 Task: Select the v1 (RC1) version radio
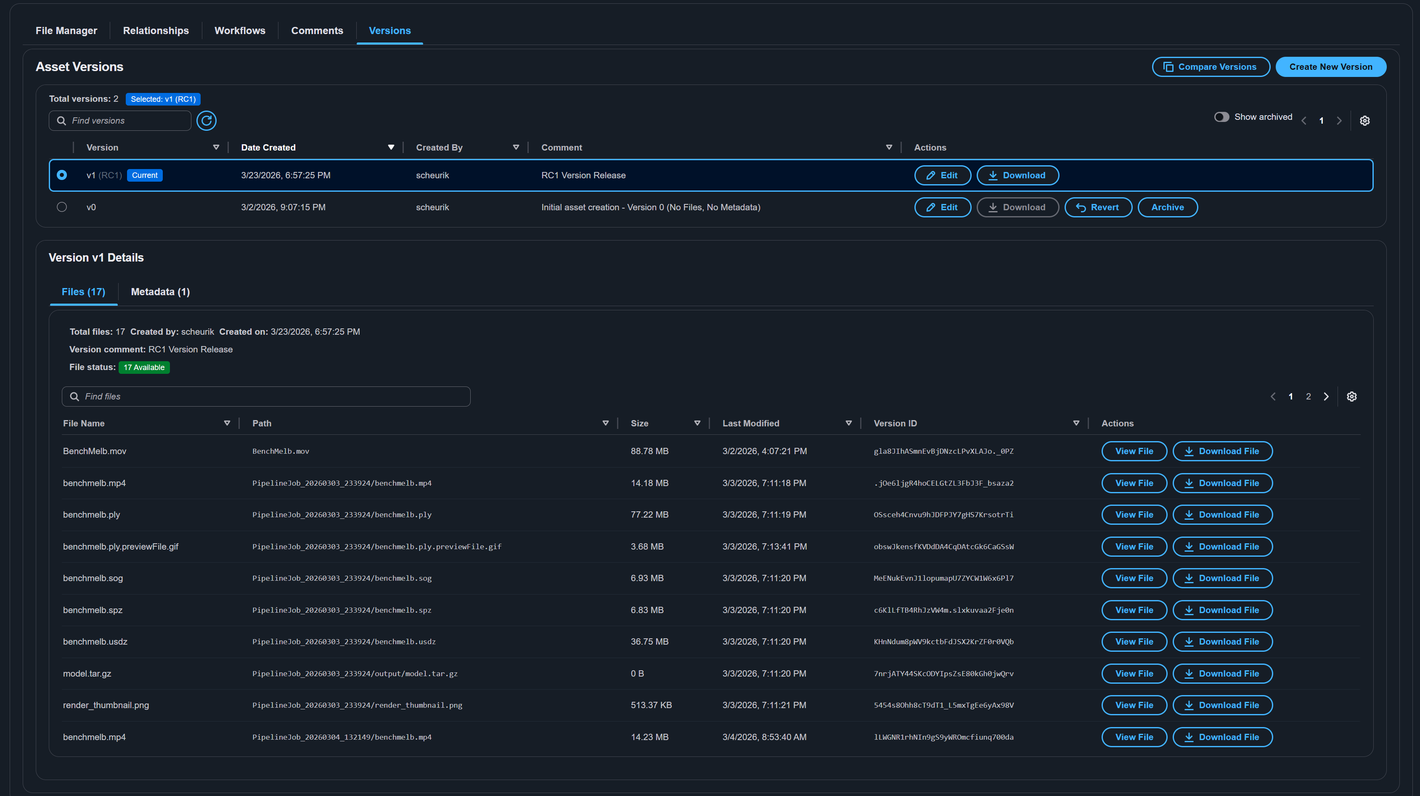[x=62, y=175]
